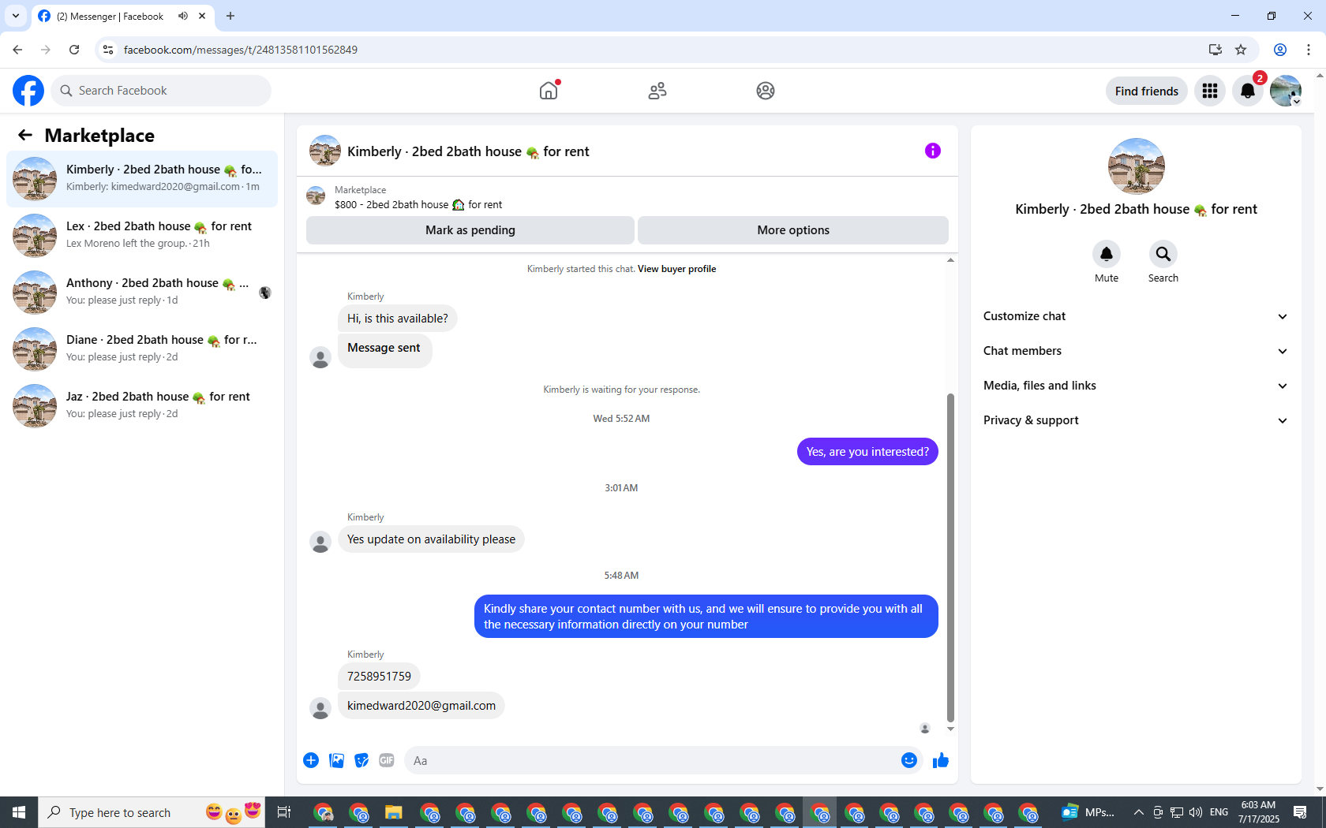Open the $800 2bed 2bath house listing
Screen dimensions: 1326x828
pos(418,204)
